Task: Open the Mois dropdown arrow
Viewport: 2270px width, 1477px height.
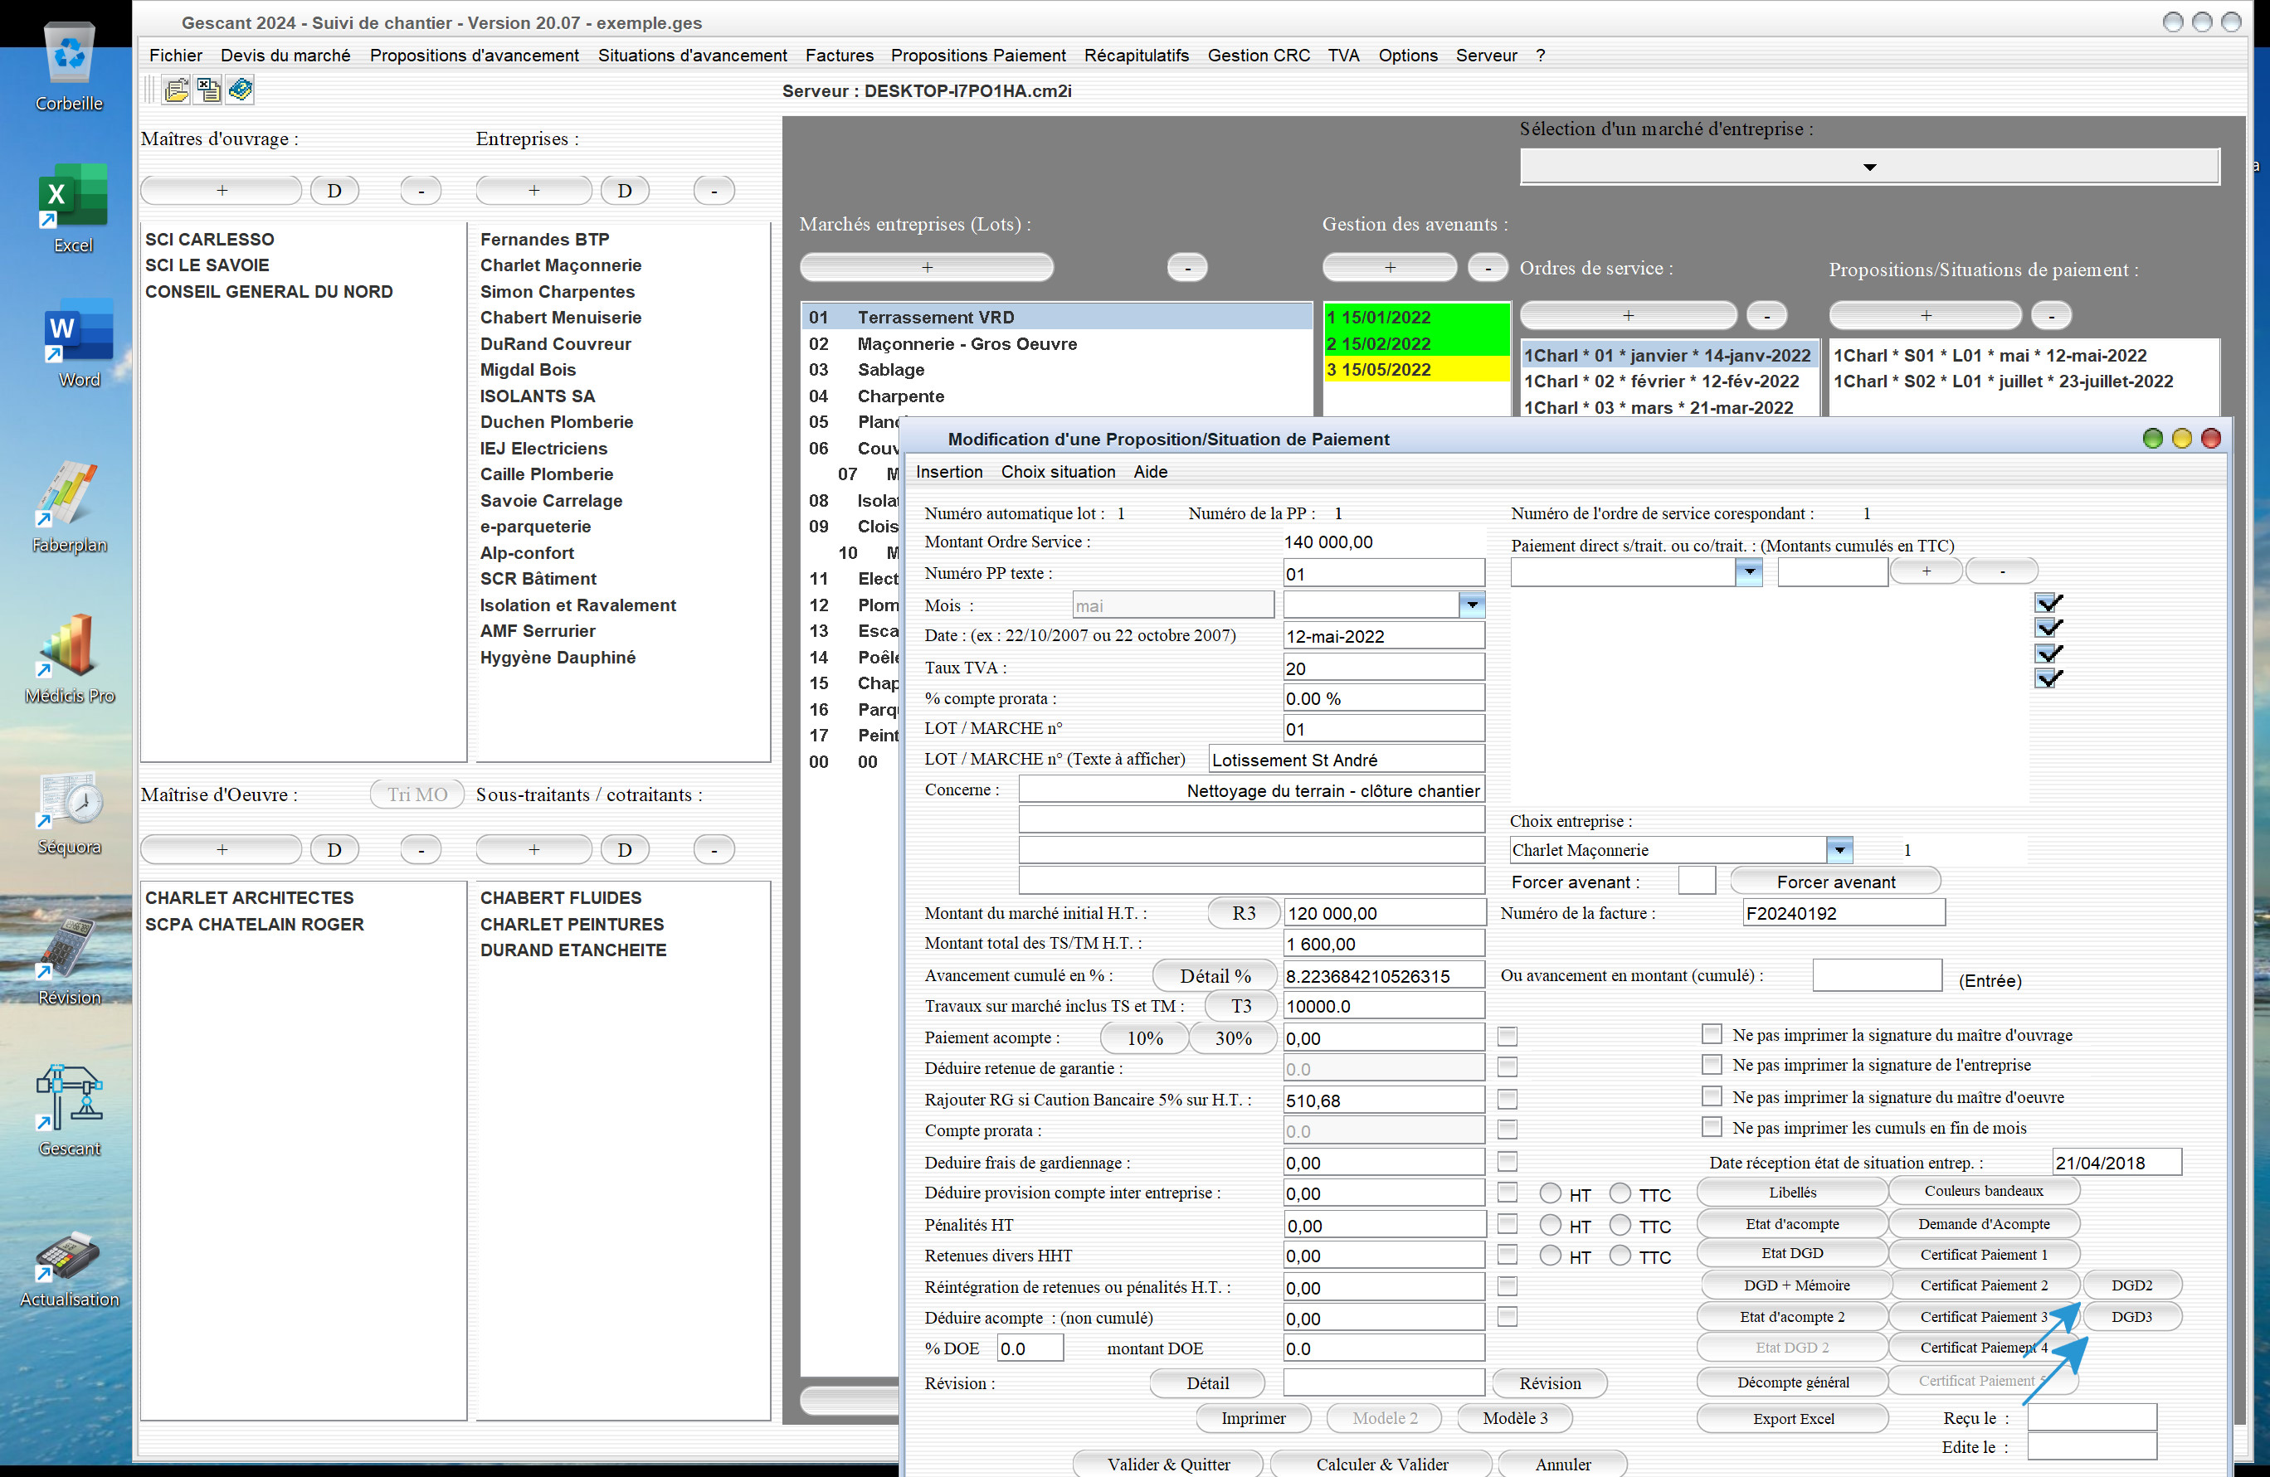Action: [x=1472, y=605]
